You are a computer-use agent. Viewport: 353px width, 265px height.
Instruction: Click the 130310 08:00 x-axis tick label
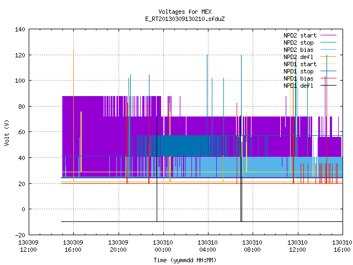252,246
